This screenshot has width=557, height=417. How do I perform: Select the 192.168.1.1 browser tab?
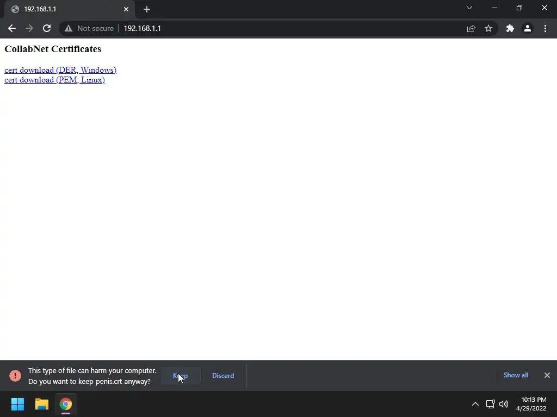click(x=69, y=9)
